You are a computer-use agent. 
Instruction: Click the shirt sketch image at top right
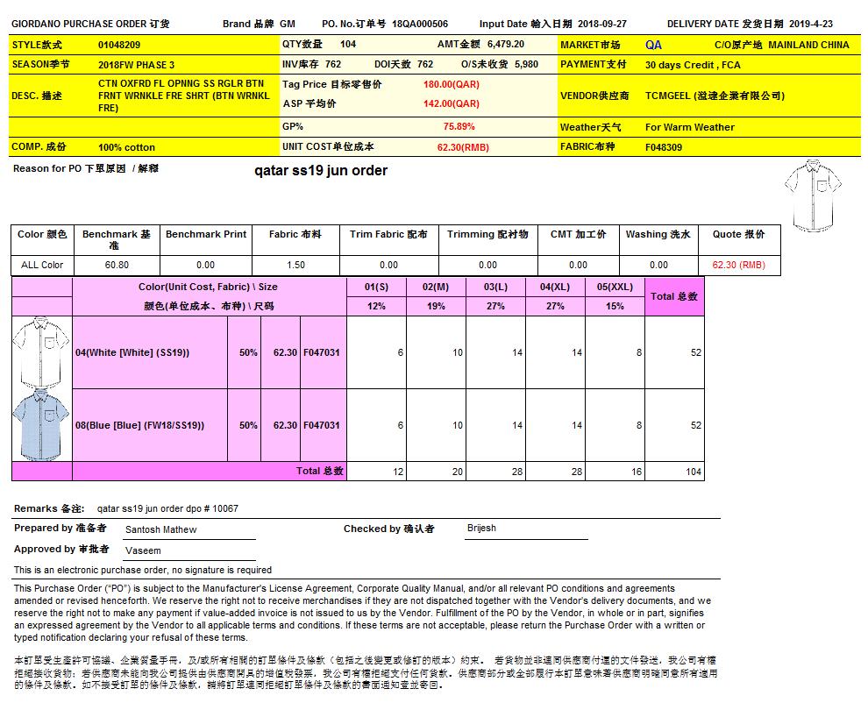[815, 195]
